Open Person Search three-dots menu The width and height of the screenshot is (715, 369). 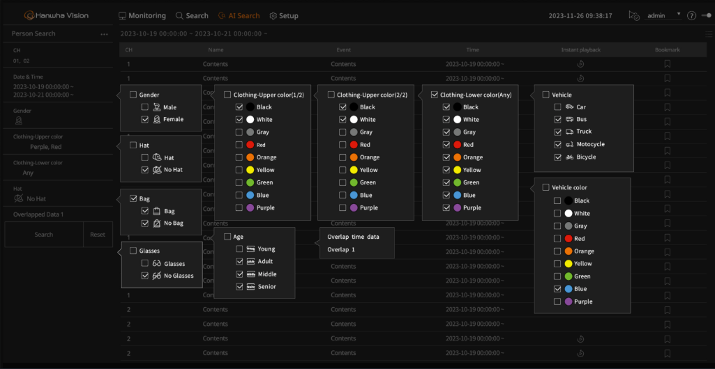(105, 34)
